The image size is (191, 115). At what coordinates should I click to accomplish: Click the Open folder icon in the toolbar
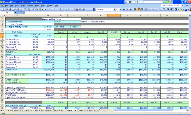tap(6, 9)
